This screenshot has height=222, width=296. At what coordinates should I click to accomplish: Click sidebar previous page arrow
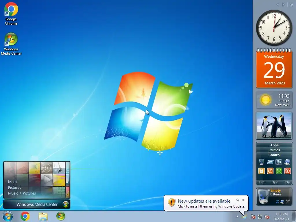(x=278, y=5)
